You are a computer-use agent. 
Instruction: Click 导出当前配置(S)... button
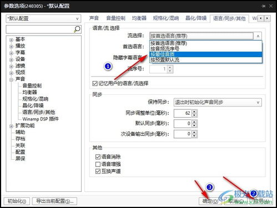[54, 201]
